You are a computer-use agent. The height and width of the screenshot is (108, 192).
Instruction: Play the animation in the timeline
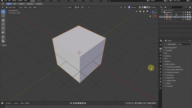coord(80,103)
